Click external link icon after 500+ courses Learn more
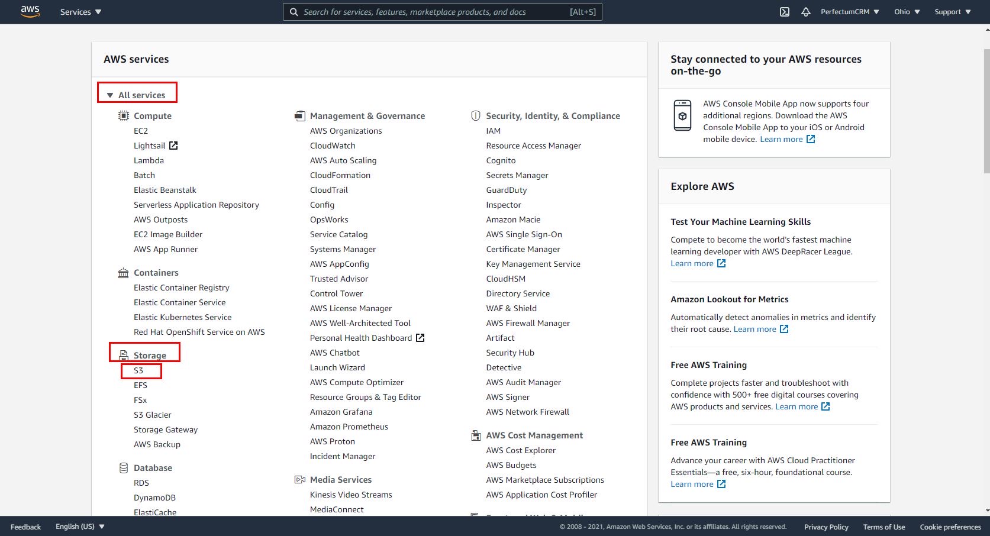The width and height of the screenshot is (990, 536). click(825, 406)
